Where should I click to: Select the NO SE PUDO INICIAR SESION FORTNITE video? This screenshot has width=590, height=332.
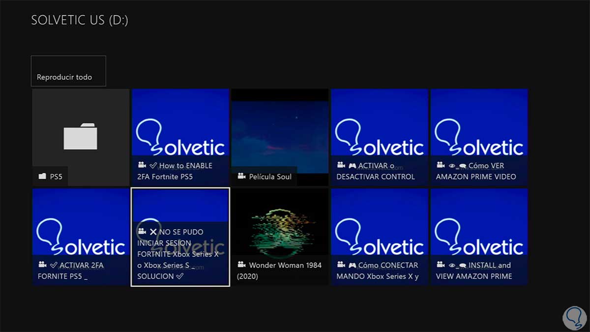[180, 237]
